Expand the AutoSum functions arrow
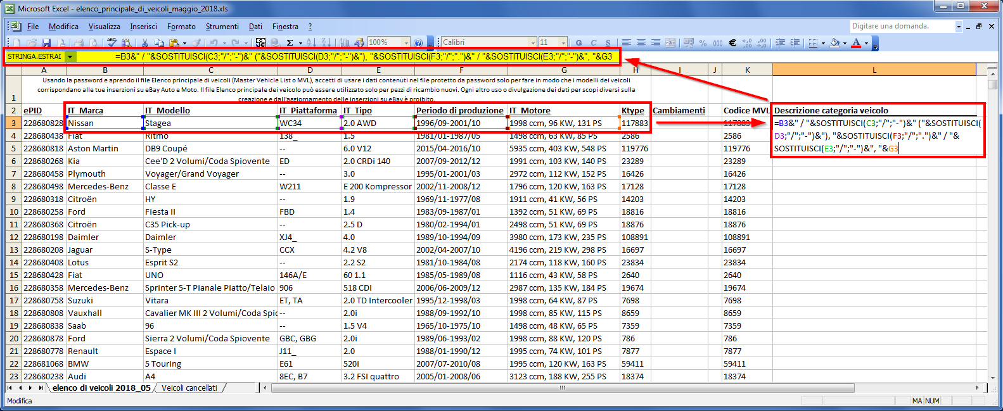Viewport: 1003px width, 411px height. coord(300,42)
